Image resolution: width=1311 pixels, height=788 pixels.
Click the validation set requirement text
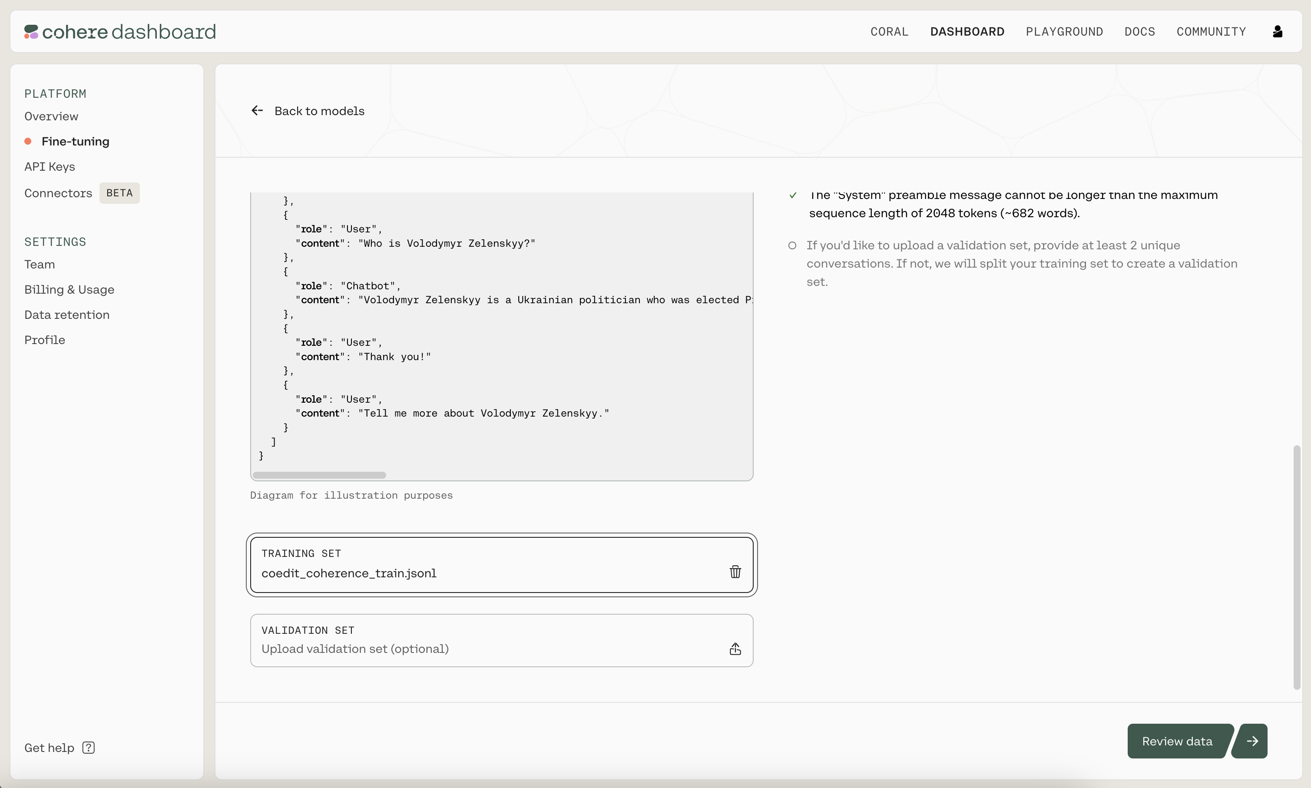pyautogui.click(x=1022, y=263)
